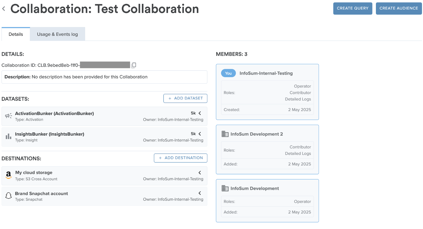Click the You badge on InfoSum-Internal-Testing

pyautogui.click(x=228, y=73)
